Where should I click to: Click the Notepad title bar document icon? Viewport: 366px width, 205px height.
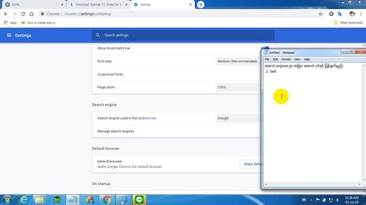pos(265,52)
